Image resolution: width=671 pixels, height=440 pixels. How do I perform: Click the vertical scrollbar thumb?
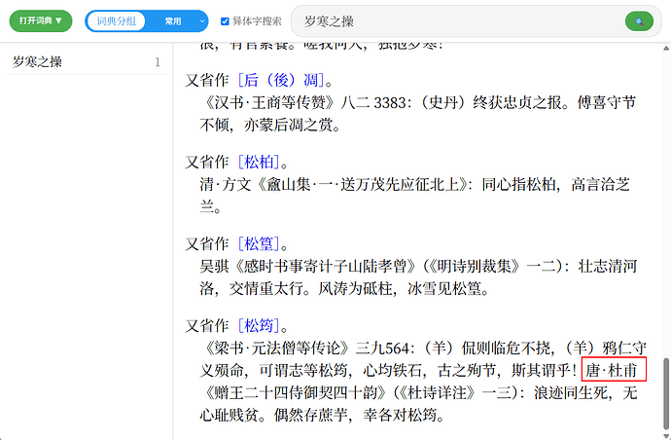point(666,393)
